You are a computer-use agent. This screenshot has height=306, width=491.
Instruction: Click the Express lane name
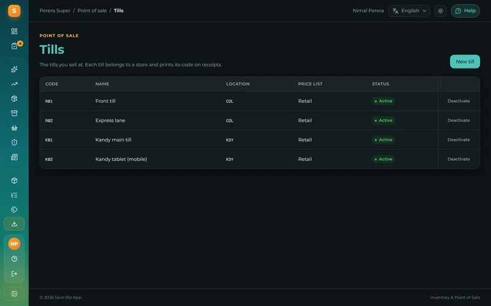(x=110, y=120)
